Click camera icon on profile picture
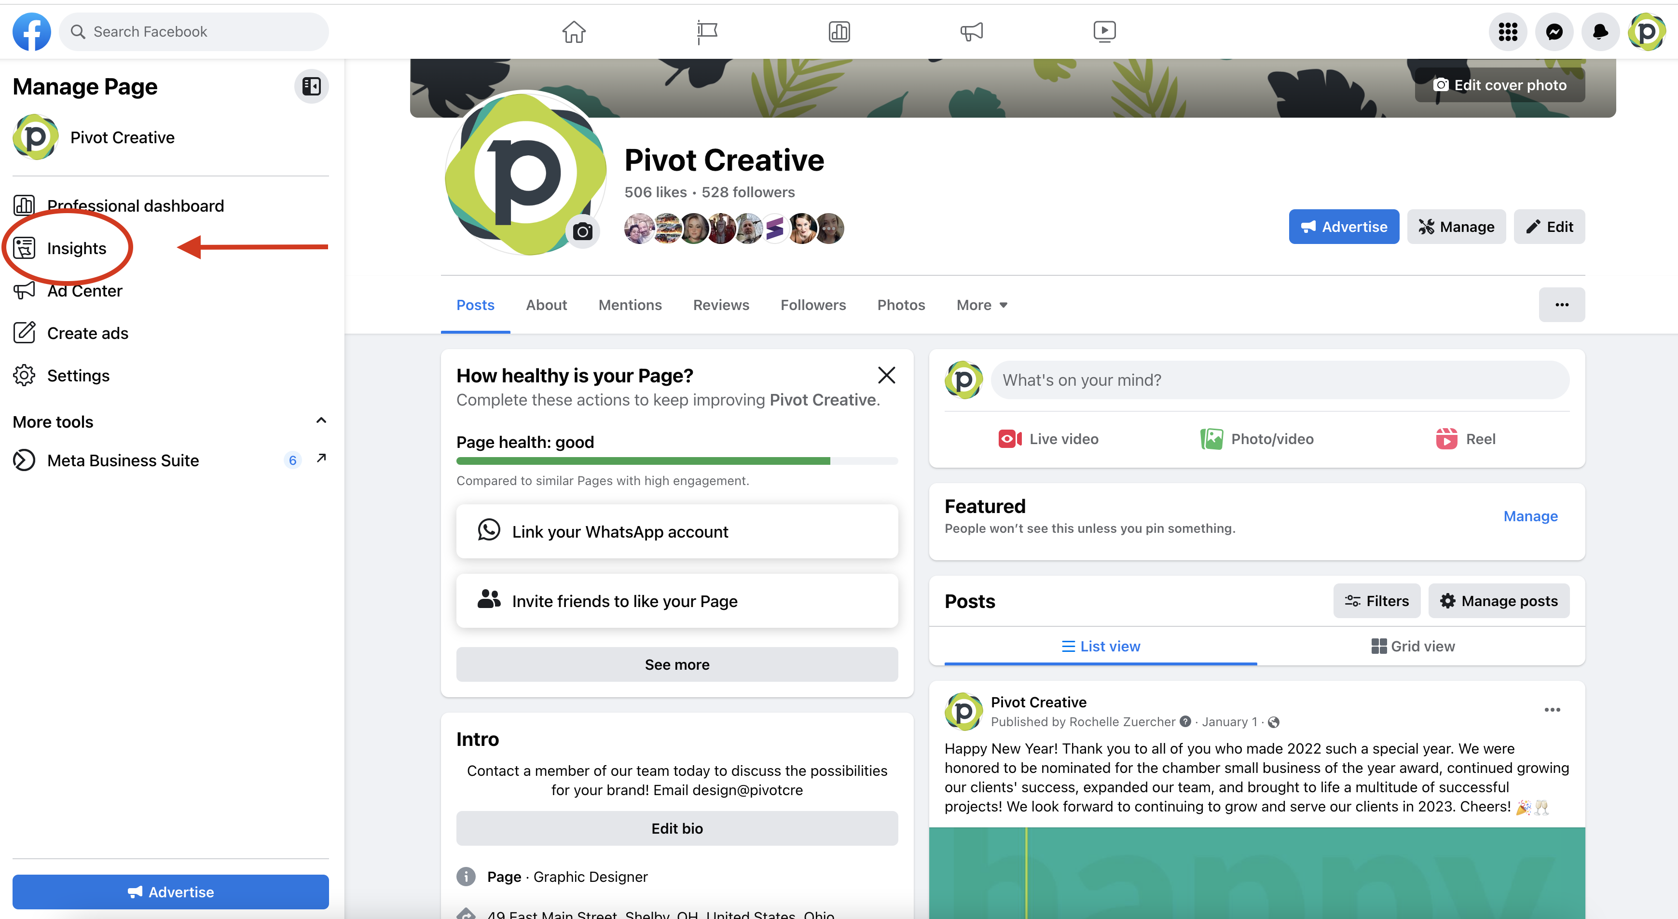This screenshot has width=1678, height=919. pyautogui.click(x=582, y=231)
